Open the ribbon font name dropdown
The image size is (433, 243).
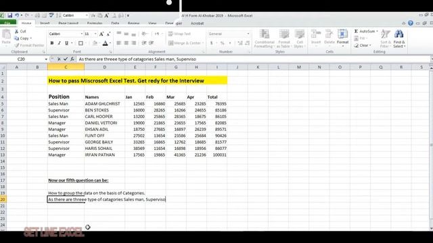coord(82,34)
